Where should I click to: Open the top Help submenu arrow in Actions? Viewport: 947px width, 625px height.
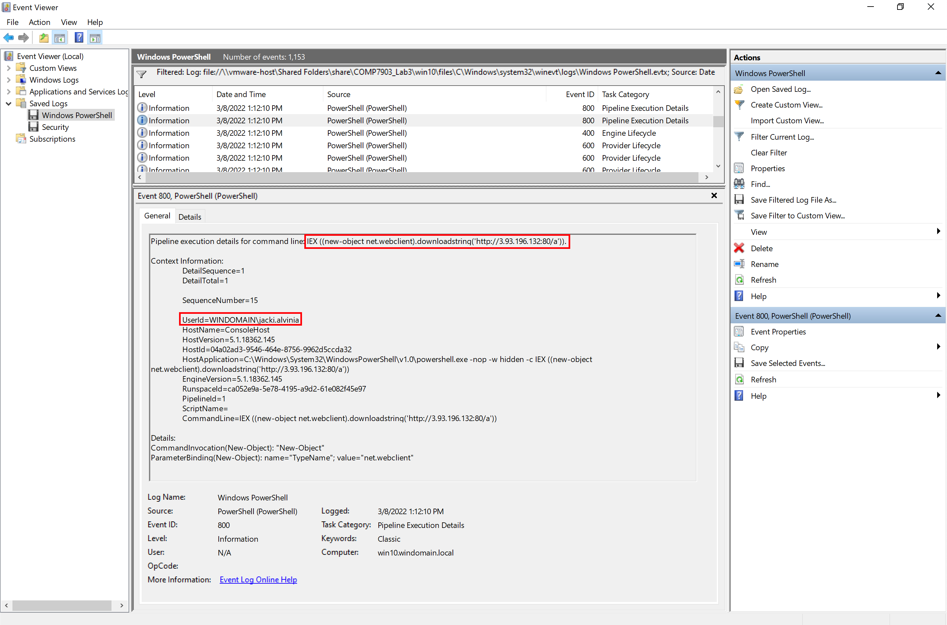(x=938, y=295)
